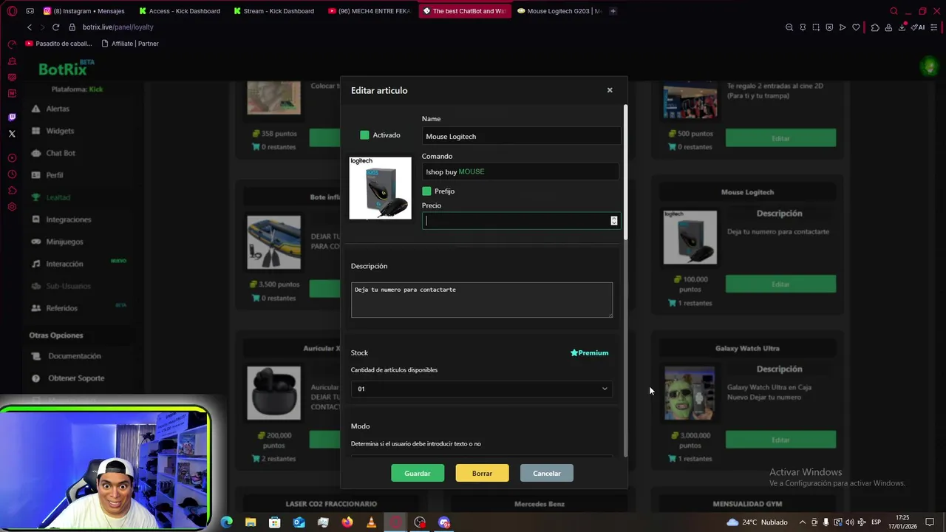Screen dimensions: 946x532
Task: Switch to Stream - Kick Dashboard tab
Action: point(274,11)
